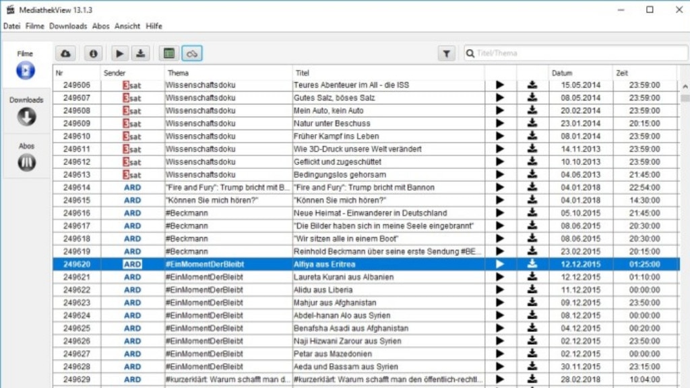The width and height of the screenshot is (690, 388).
Task: Click Thema '#EinMomentDerBleibt' in row 249626
Action: pyautogui.click(x=204, y=341)
